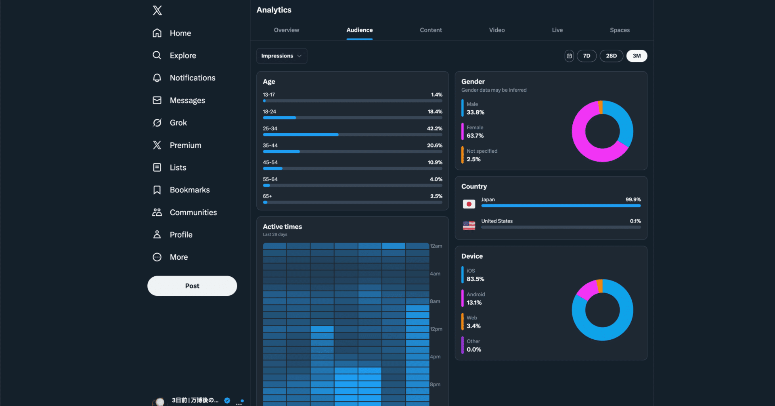Click the 25-34 age progress bar
Image resolution: width=775 pixels, height=406 pixels.
click(352, 135)
